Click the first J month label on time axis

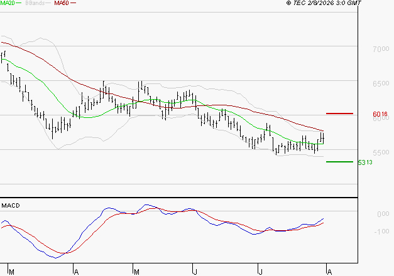(x=195, y=272)
